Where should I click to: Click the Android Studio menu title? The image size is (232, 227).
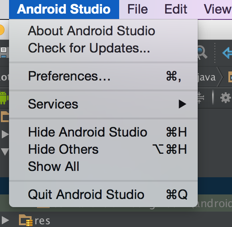[x=64, y=9]
